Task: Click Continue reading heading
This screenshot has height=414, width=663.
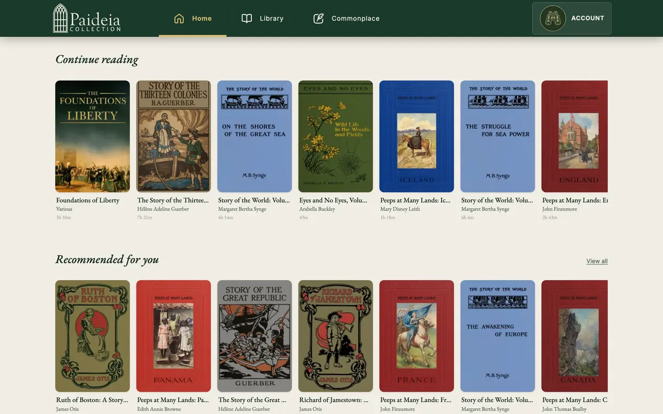Action: click(97, 60)
